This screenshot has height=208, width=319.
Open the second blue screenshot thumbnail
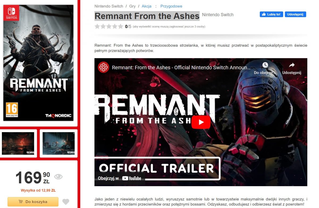point(58,143)
